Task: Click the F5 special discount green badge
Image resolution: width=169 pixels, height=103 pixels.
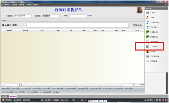Action: coord(147,37)
